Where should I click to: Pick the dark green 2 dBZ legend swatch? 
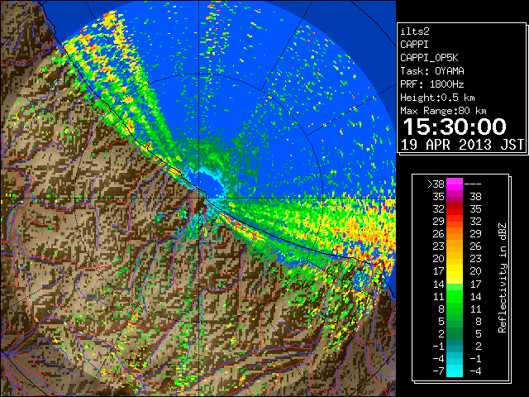coord(455,333)
